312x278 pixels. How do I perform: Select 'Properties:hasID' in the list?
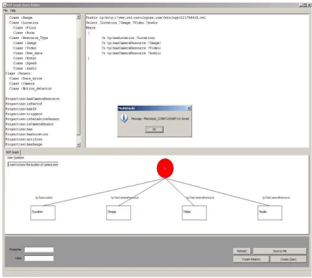pos(21,108)
